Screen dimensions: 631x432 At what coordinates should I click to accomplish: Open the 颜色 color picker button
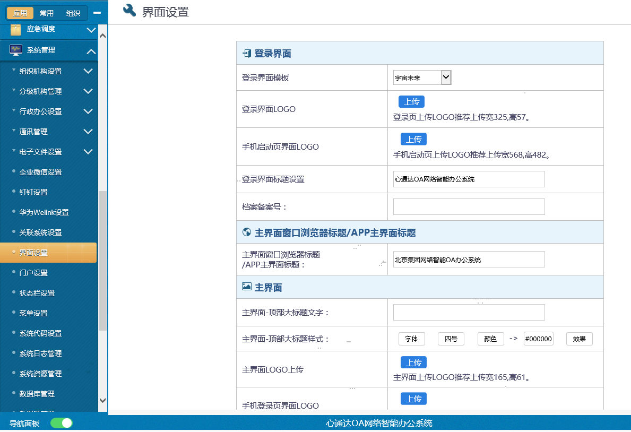pos(490,339)
